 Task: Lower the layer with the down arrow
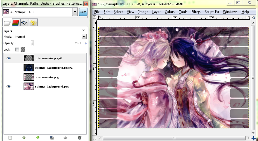[38, 137]
